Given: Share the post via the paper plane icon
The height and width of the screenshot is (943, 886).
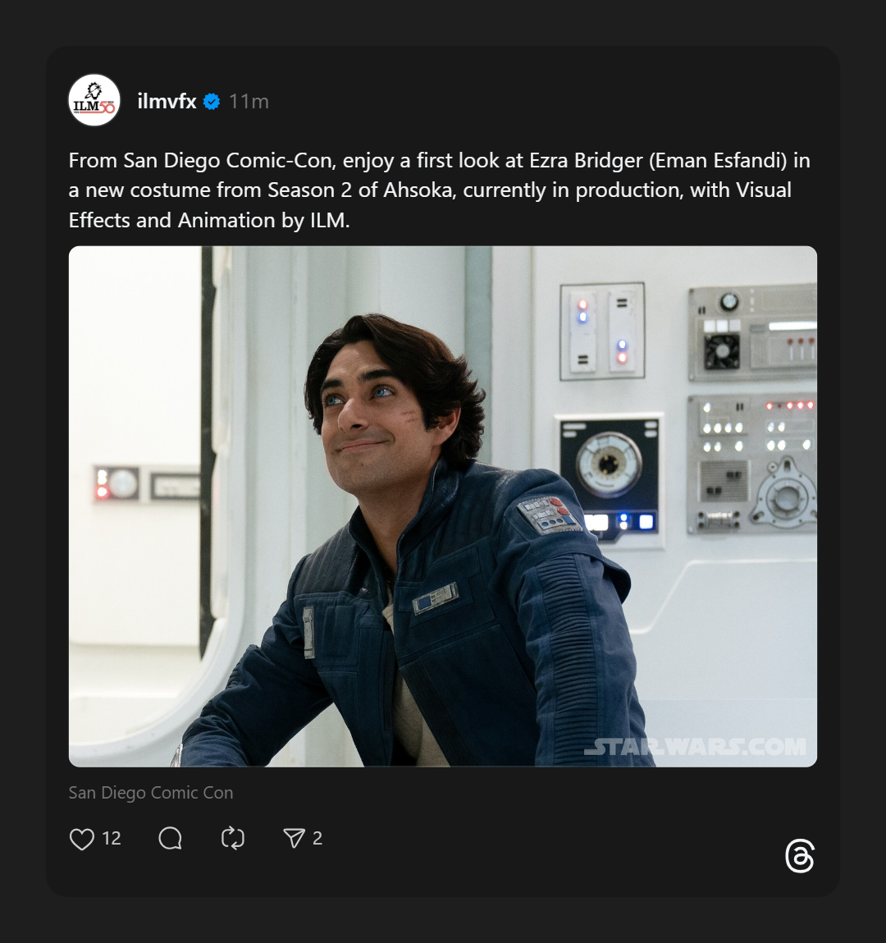Looking at the screenshot, I should (294, 839).
